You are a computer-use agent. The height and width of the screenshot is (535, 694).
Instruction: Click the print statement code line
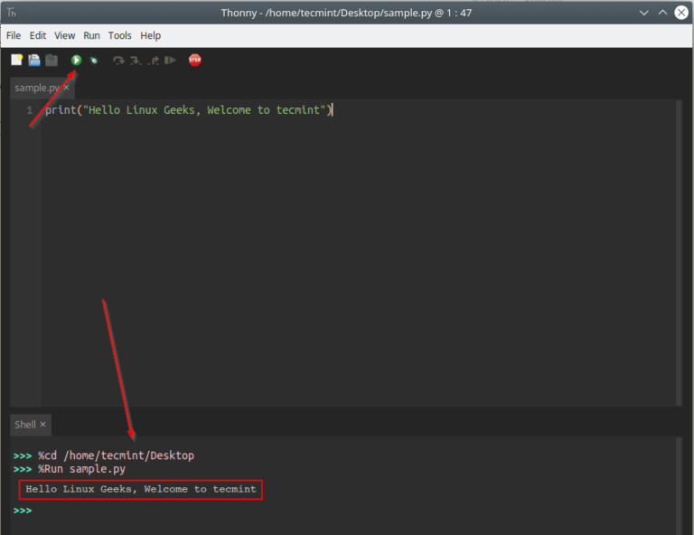click(189, 109)
